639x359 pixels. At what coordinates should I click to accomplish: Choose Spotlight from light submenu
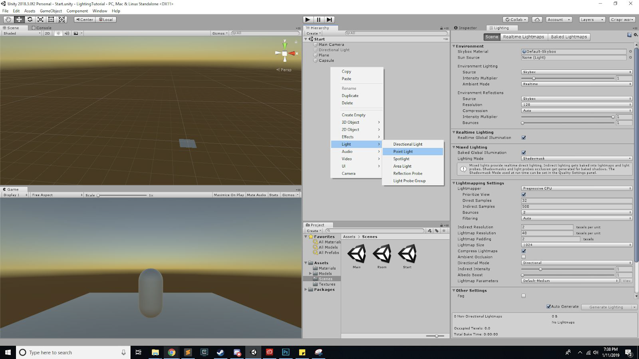(x=413, y=159)
